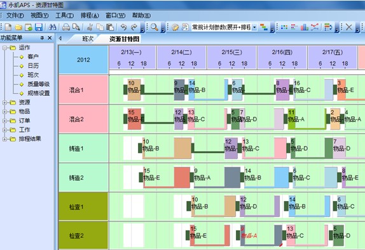Select 规格设置 in the function tree
Viewport: 365px width, 250px height.
(38, 93)
